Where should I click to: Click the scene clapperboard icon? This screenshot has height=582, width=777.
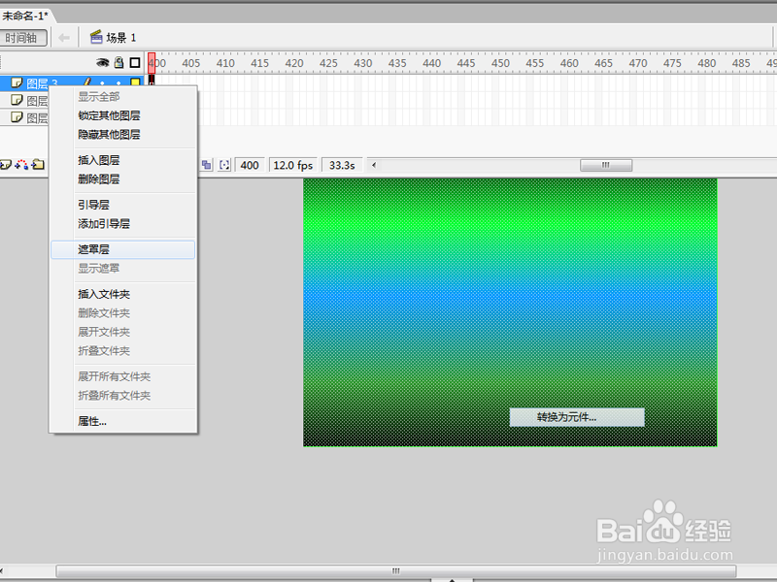pos(96,37)
